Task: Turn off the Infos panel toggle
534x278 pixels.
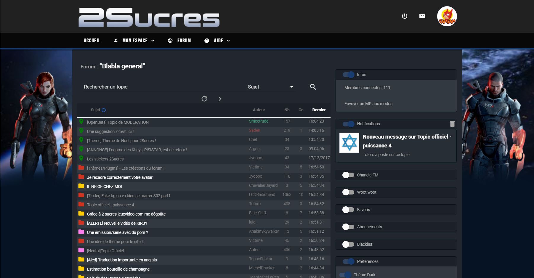Action: point(349,75)
